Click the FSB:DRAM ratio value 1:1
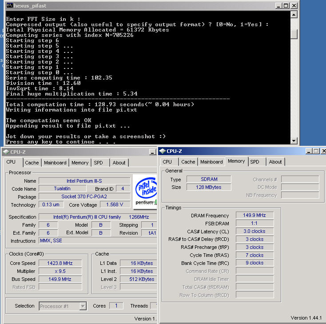Image resolution: width=326 pixels, height=324 pixels. (x=254, y=223)
